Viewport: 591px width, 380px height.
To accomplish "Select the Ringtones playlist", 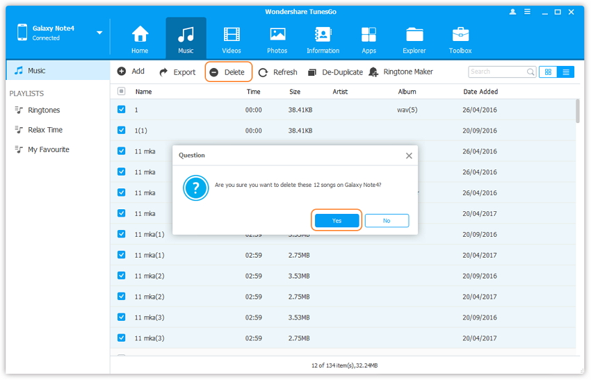I will [x=43, y=110].
